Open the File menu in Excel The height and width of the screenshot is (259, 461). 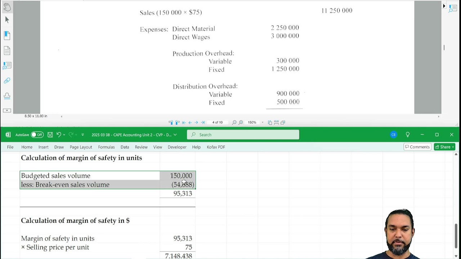click(10, 147)
